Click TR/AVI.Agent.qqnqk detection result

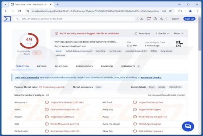tap(150, 124)
